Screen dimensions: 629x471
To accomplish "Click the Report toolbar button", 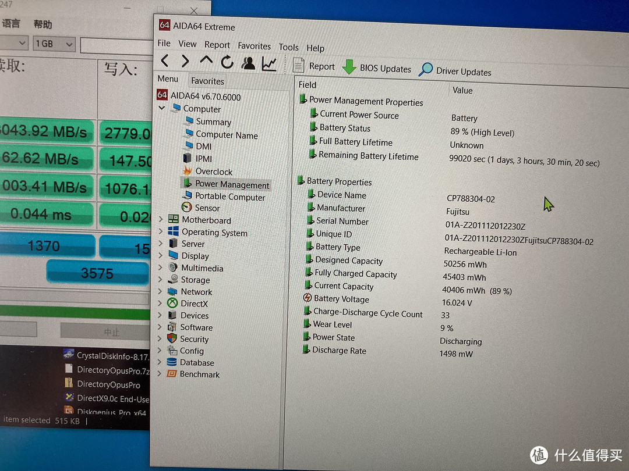I will click(314, 66).
